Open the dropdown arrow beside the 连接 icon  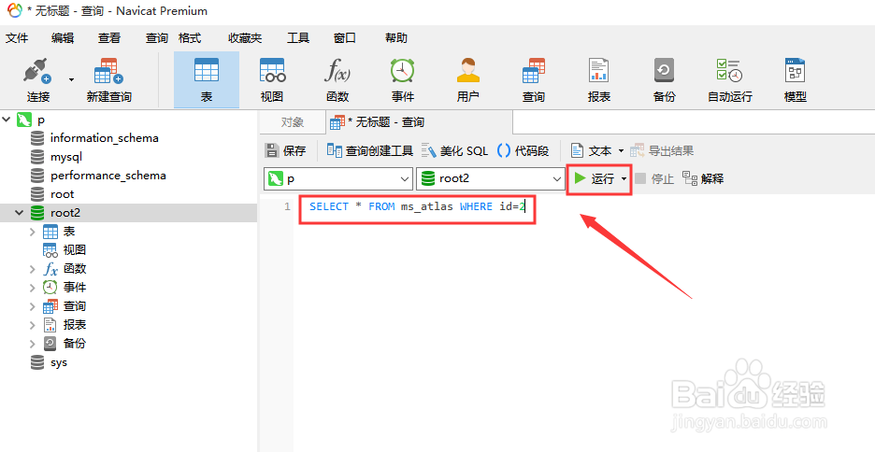71,79
